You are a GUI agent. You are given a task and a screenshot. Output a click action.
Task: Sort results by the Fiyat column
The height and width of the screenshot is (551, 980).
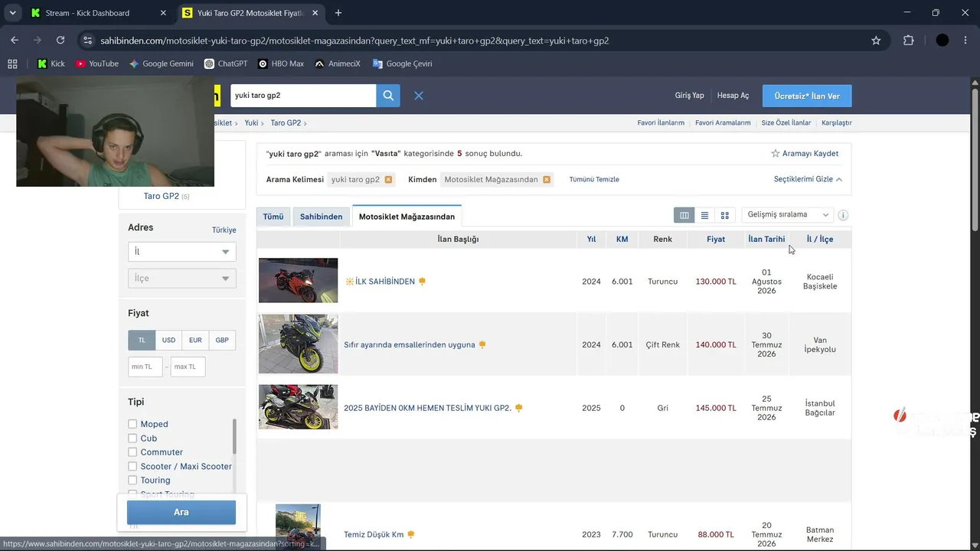[x=716, y=240]
